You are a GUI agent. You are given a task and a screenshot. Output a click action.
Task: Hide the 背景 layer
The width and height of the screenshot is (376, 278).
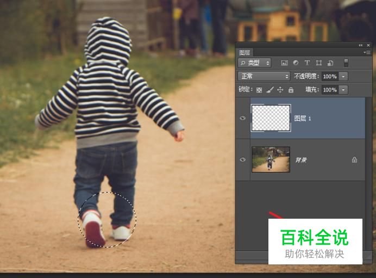click(243, 159)
